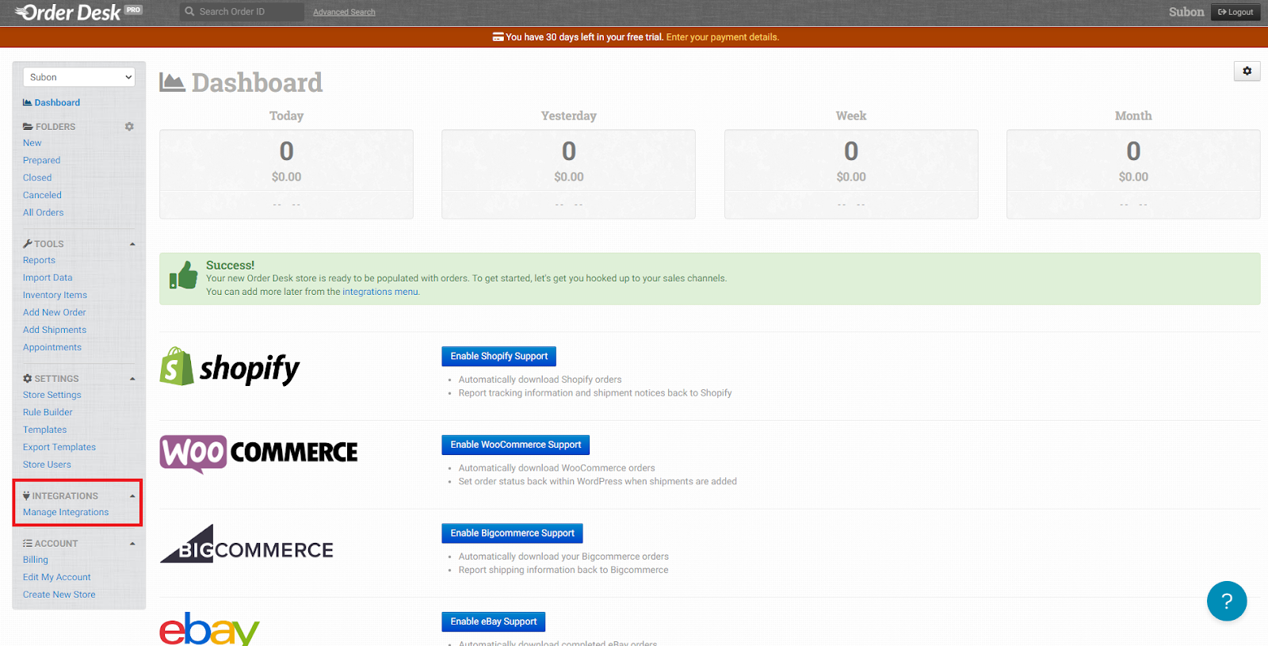Select Edit My Account

[57, 578]
